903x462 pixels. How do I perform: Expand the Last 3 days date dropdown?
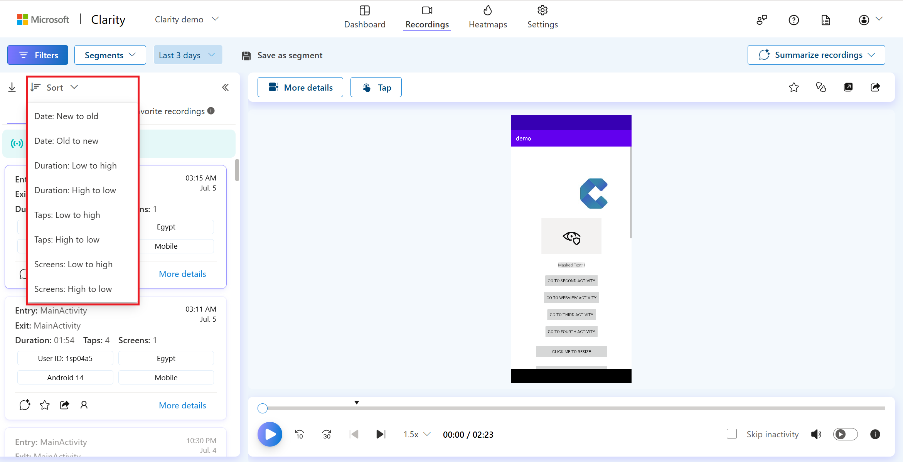click(186, 55)
